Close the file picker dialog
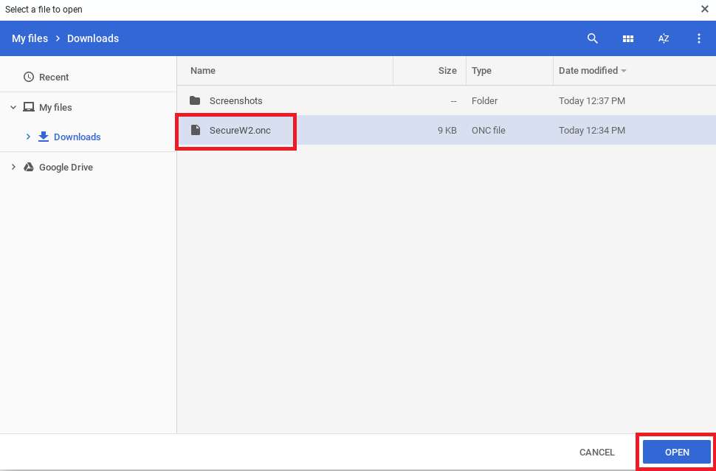 point(705,9)
